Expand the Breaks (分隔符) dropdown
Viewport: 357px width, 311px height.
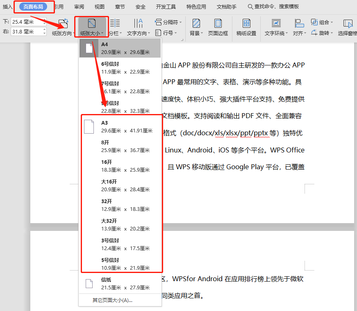pyautogui.click(x=168, y=22)
